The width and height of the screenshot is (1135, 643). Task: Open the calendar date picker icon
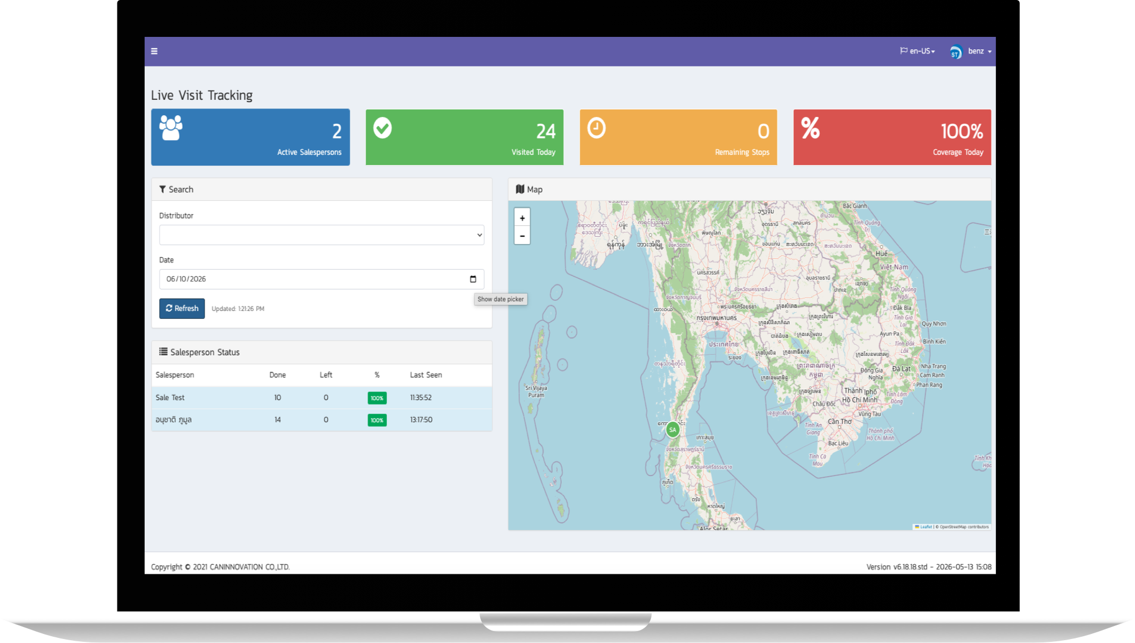(x=473, y=279)
